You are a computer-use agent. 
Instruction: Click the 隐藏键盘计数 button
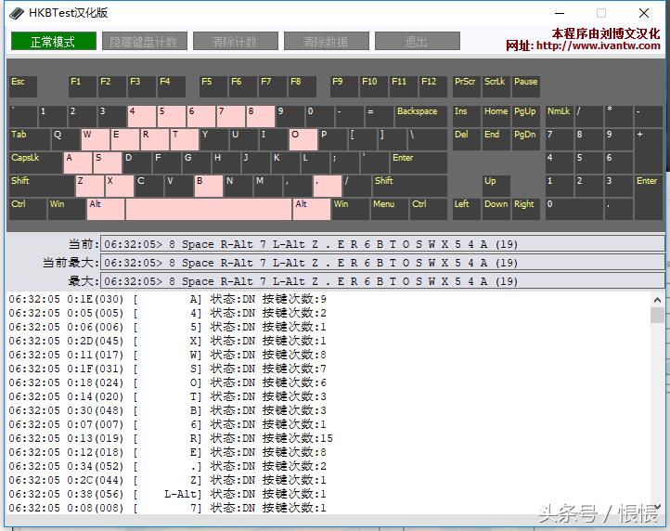(145, 42)
